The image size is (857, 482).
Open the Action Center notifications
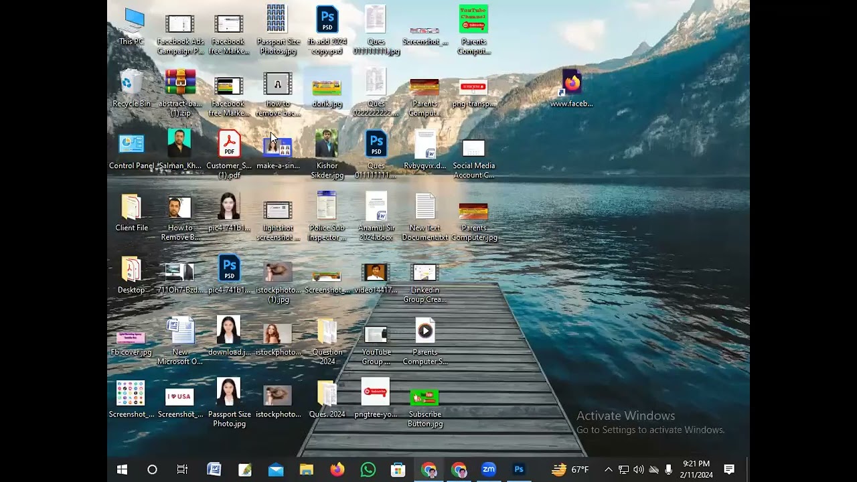(730, 470)
